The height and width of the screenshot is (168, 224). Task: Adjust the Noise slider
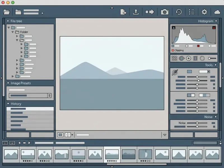(x=197, y=123)
